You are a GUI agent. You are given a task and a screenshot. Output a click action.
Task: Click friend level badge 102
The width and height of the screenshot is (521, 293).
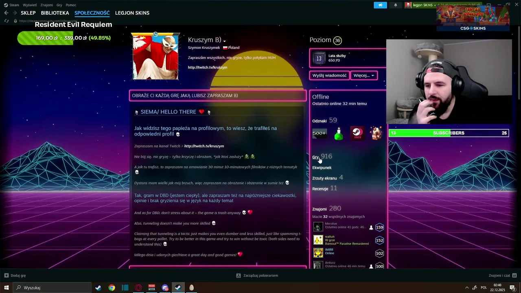379,254
